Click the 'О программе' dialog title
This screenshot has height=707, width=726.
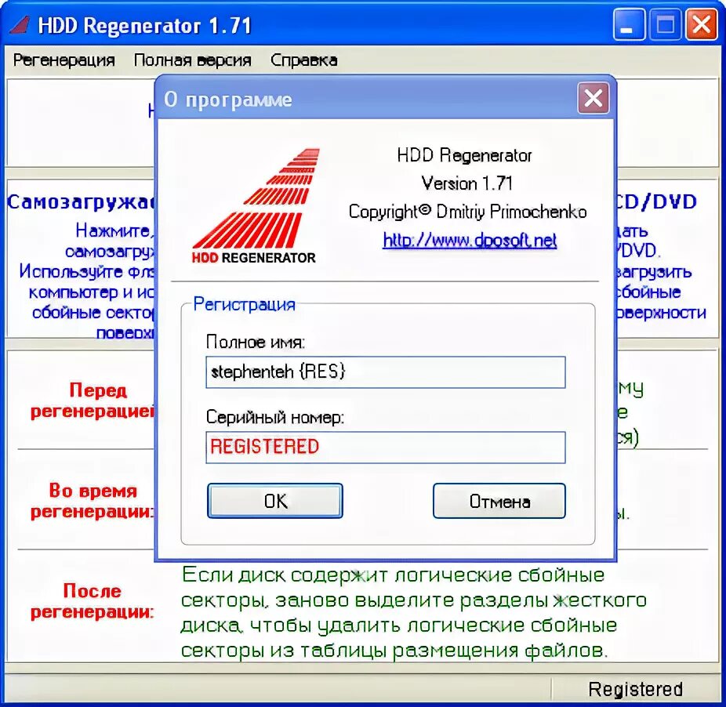228,99
